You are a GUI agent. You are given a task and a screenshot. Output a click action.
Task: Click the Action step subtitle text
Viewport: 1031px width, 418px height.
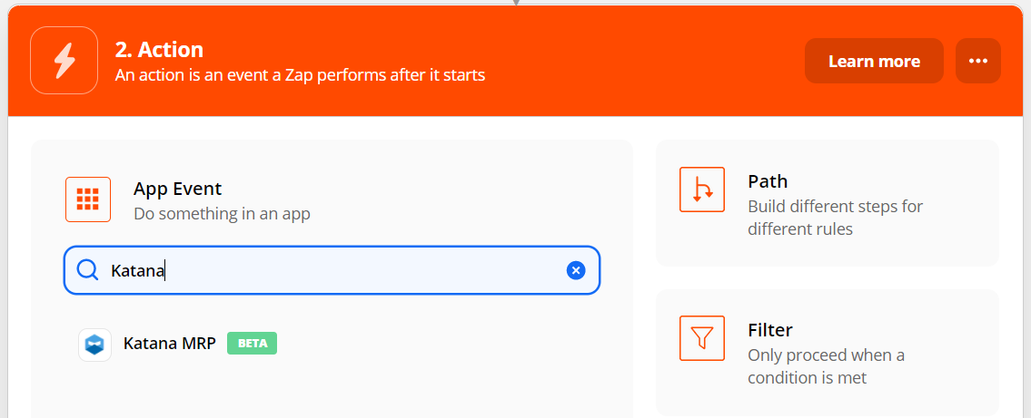[300, 75]
